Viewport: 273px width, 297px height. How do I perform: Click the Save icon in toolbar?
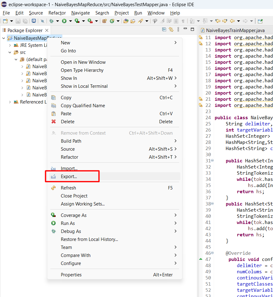pyautogui.click(x=18, y=21)
